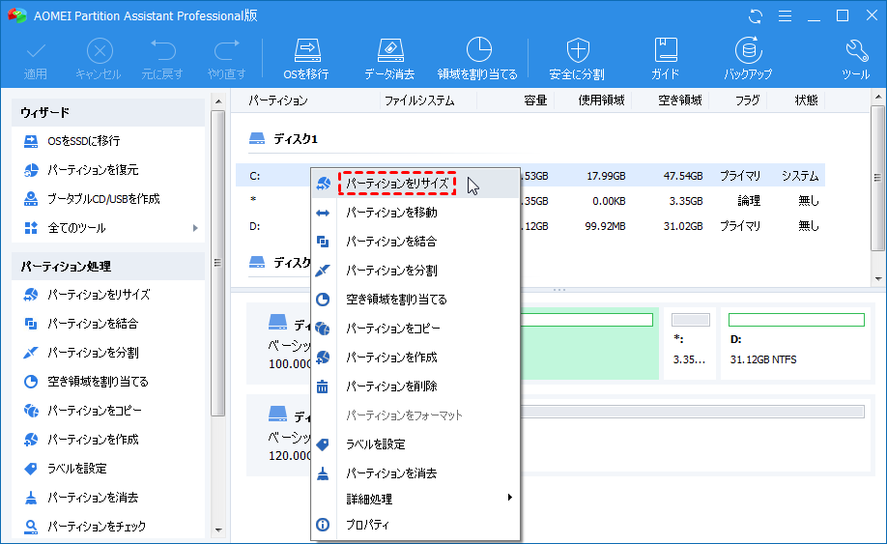
Task: Click the ディスク1 header row
Action: pyautogui.click(x=283, y=138)
